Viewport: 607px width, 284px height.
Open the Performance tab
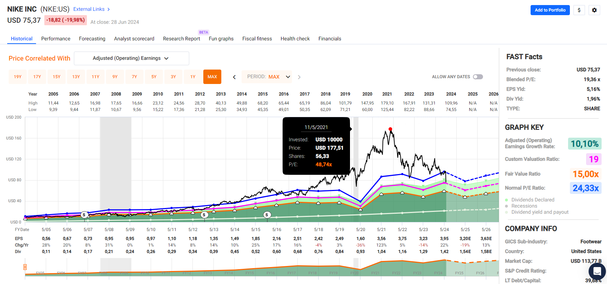[x=56, y=39]
